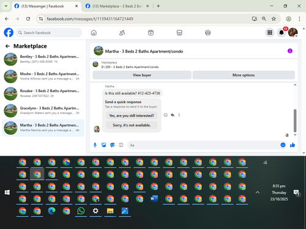Open the $1,200 Marketplace listing link
Image resolution: width=306 pixels, height=229 pixels.
point(130,67)
